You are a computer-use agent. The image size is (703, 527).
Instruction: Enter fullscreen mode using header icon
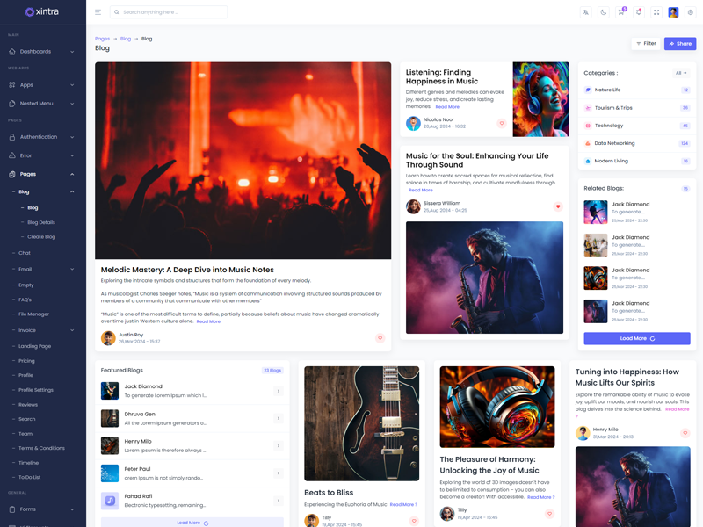coord(656,12)
